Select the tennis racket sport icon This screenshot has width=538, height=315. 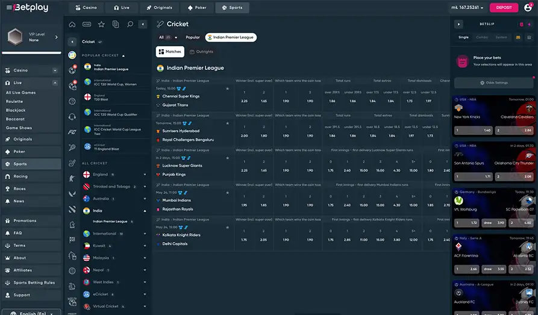pyautogui.click(x=72, y=148)
